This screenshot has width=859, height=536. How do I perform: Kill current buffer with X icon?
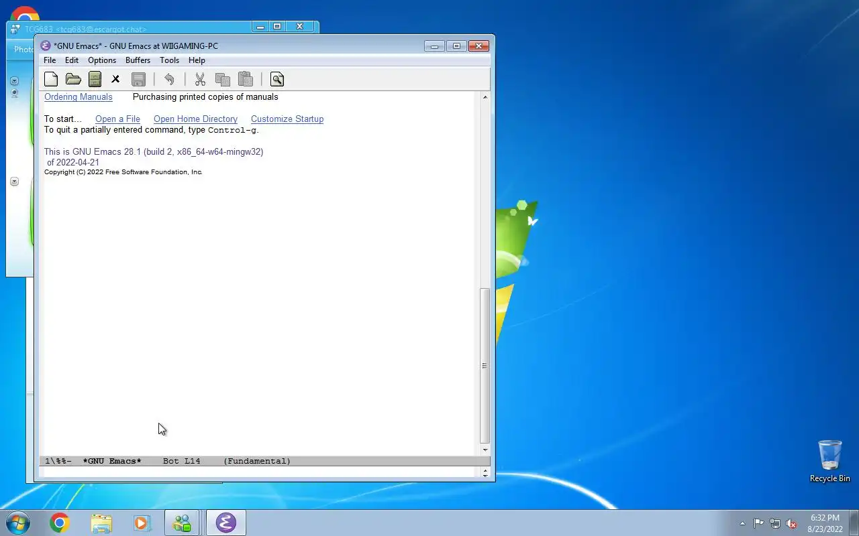pos(115,79)
